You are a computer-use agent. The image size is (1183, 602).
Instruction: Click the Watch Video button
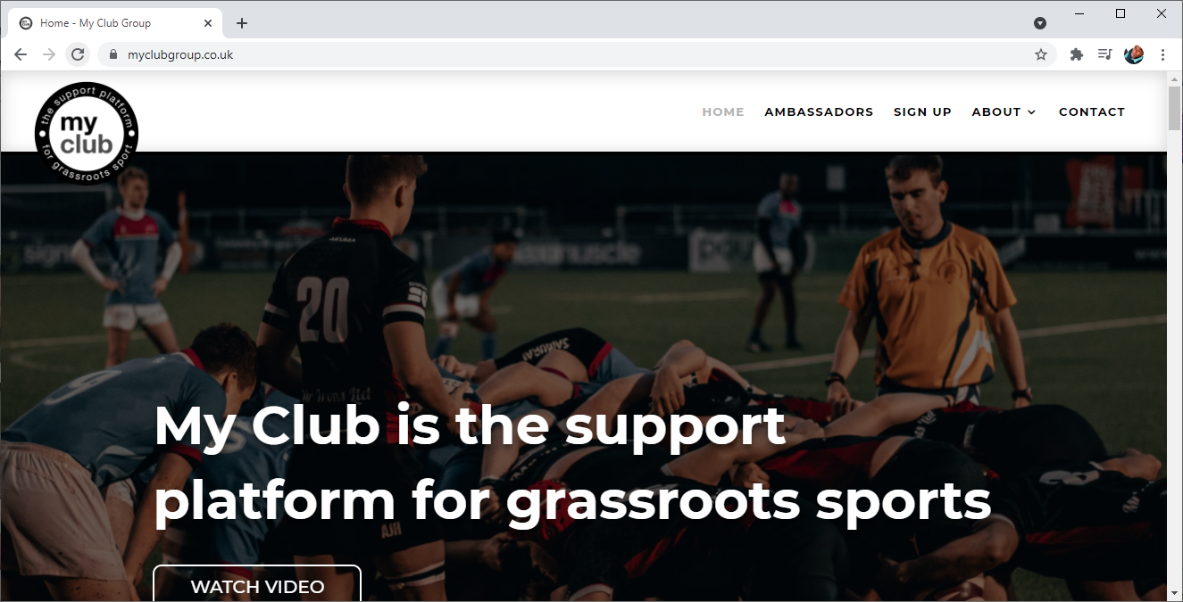click(x=257, y=583)
